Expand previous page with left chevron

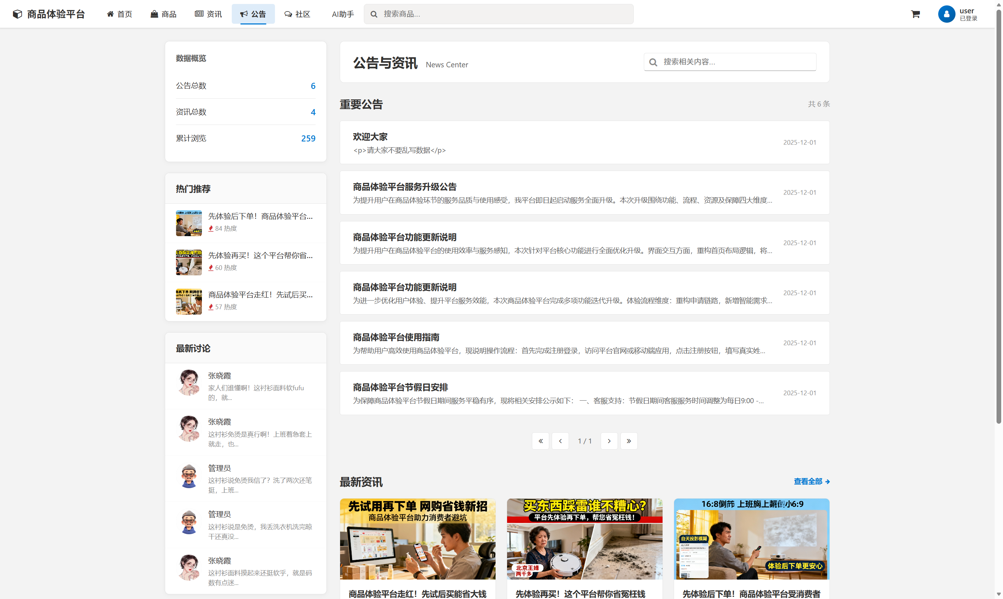coord(560,441)
